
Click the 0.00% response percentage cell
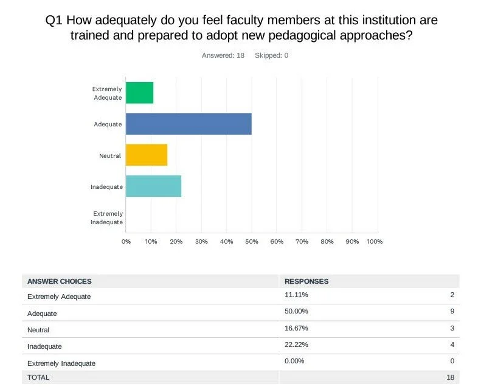294,362
